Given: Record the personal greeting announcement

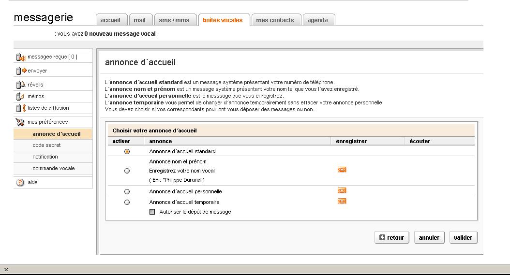Looking at the screenshot, I should pyautogui.click(x=342, y=191).
